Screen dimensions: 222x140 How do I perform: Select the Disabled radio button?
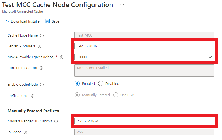[x=101, y=83]
